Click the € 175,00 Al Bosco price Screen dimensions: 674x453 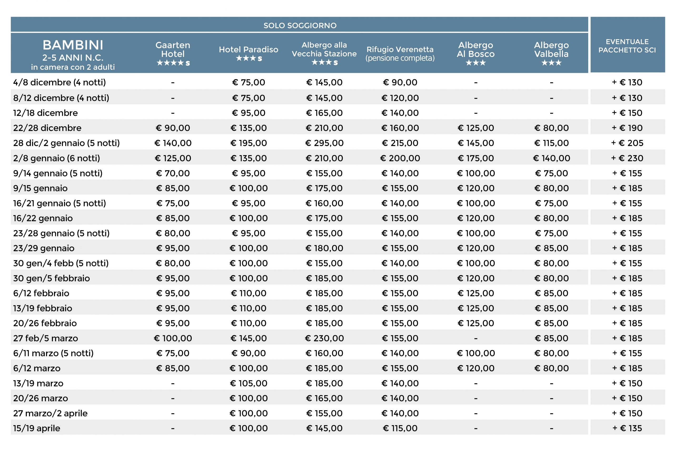[x=476, y=158]
